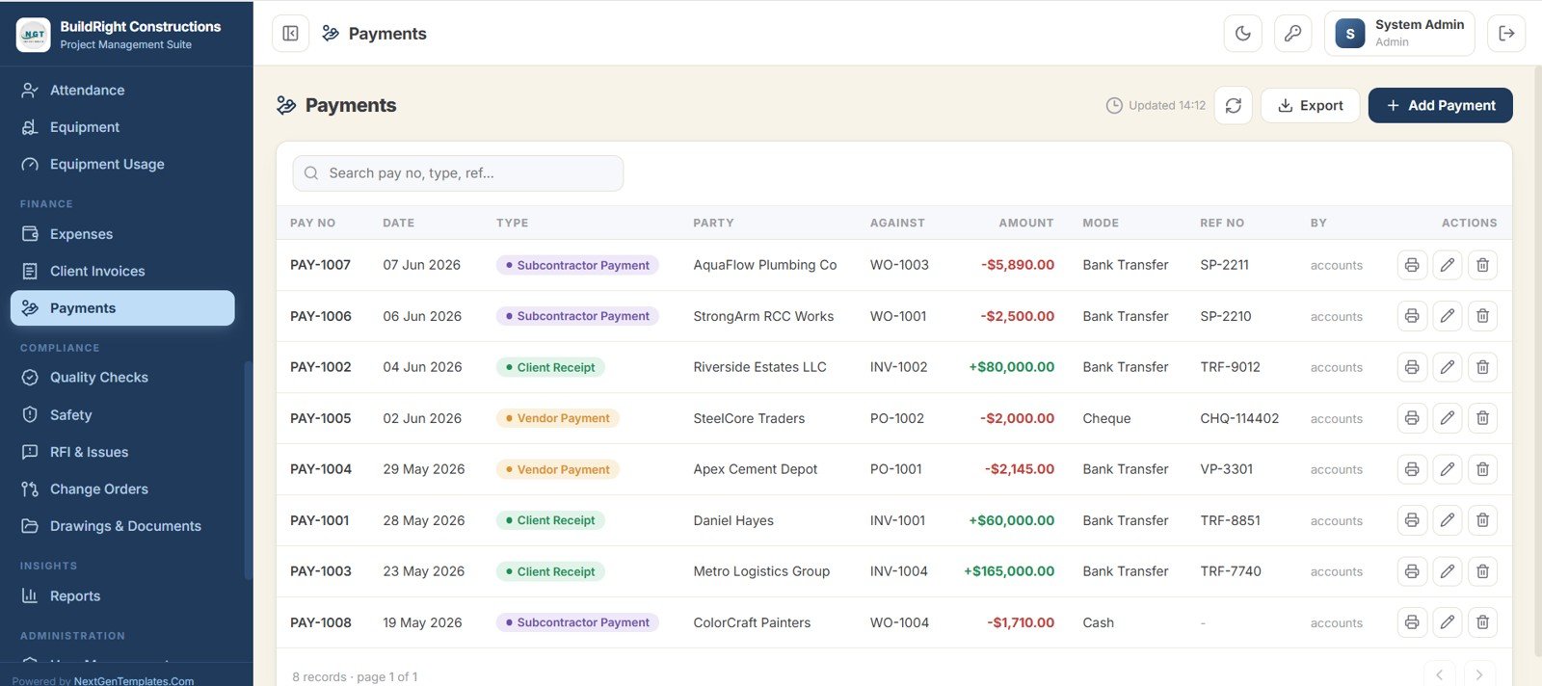Select reference CHQ-114402

[1239, 418]
